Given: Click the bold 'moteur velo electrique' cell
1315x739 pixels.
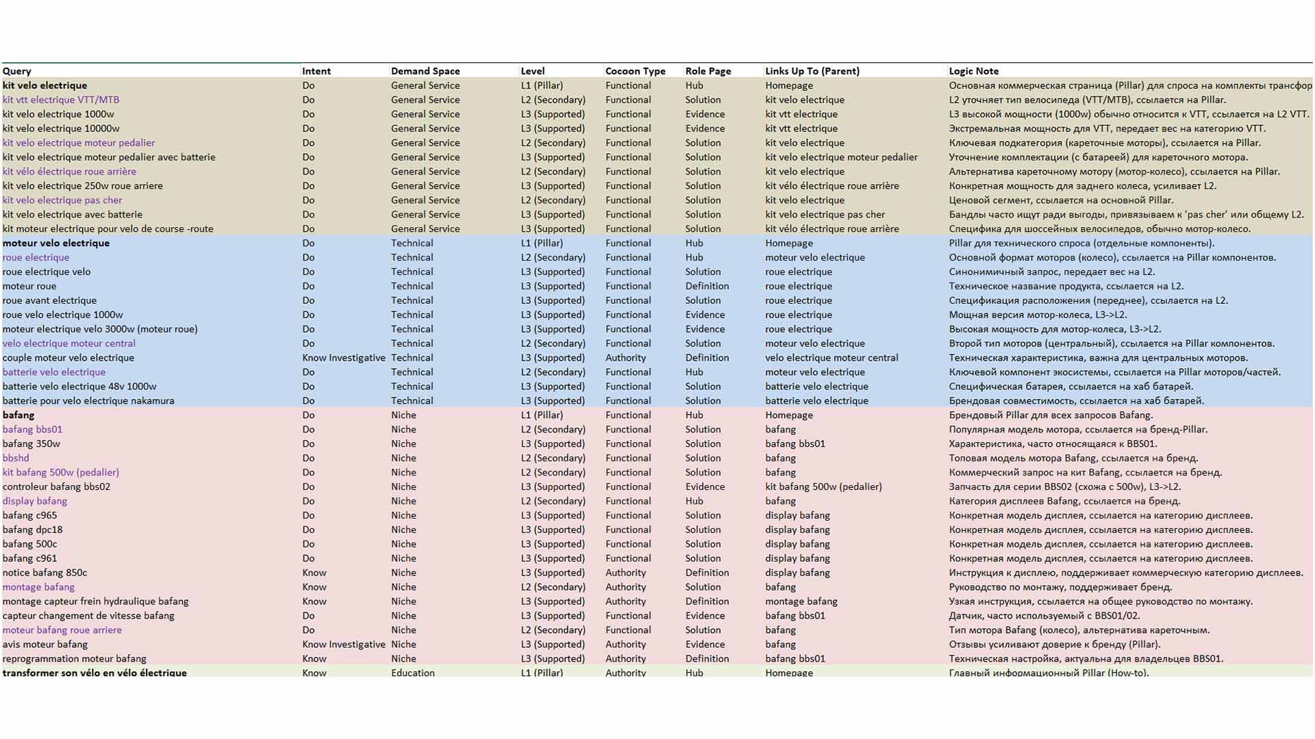Looking at the screenshot, I should pyautogui.click(x=56, y=244).
